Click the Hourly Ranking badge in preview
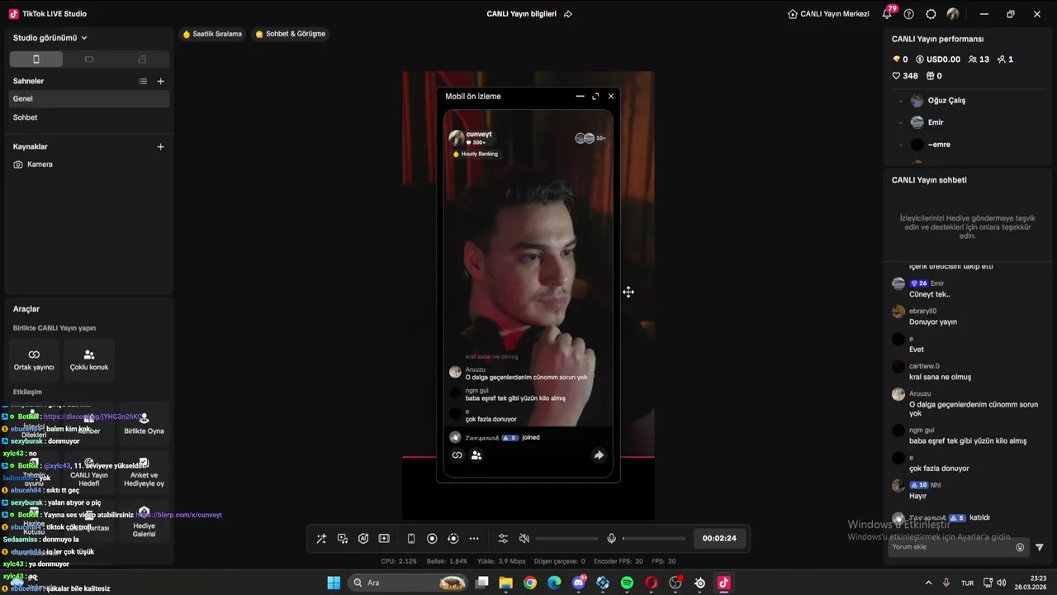1057x595 pixels. pyautogui.click(x=476, y=154)
